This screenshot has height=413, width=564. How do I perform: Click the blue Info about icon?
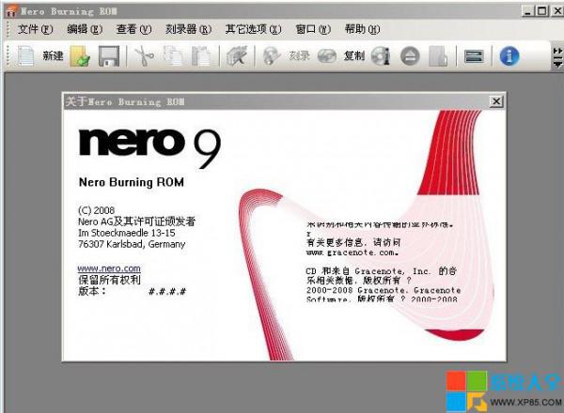pyautogui.click(x=509, y=56)
